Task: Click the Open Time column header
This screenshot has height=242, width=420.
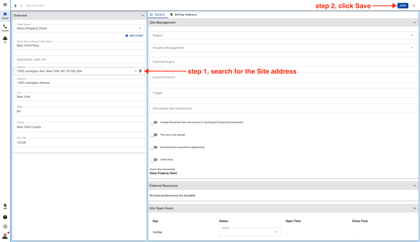Action: pyautogui.click(x=293, y=221)
